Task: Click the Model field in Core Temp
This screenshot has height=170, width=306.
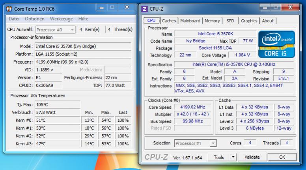Action: click(83, 46)
